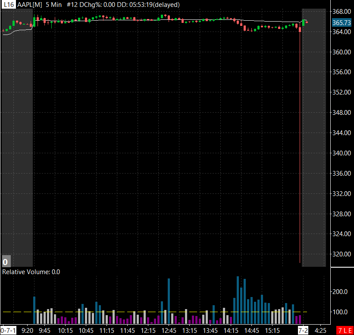Screen dimensions: 354x335
Task: Click the 4:25 time axis label
Action: (x=320, y=331)
